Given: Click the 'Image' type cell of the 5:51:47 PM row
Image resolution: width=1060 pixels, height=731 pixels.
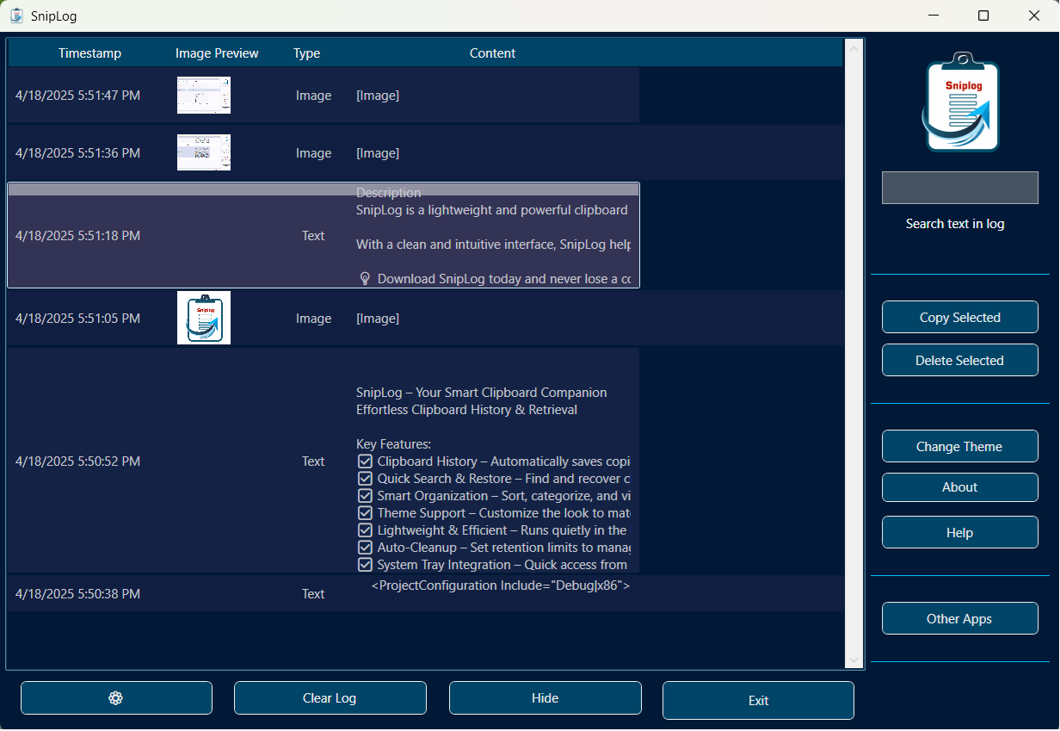Looking at the screenshot, I should pos(314,96).
